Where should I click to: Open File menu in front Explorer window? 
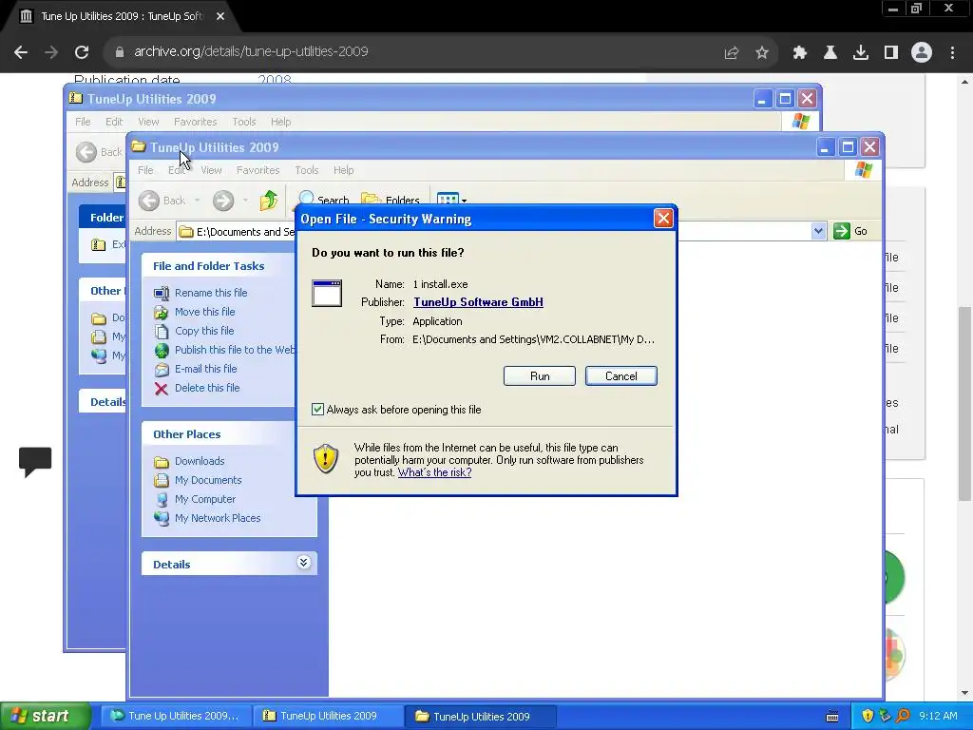click(145, 170)
